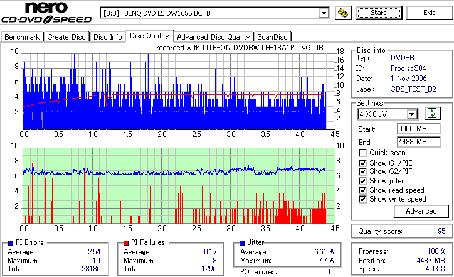Toggle the Show C1/PIE checkbox
Image resolution: width=454 pixels, height=277 pixels.
pos(362,163)
